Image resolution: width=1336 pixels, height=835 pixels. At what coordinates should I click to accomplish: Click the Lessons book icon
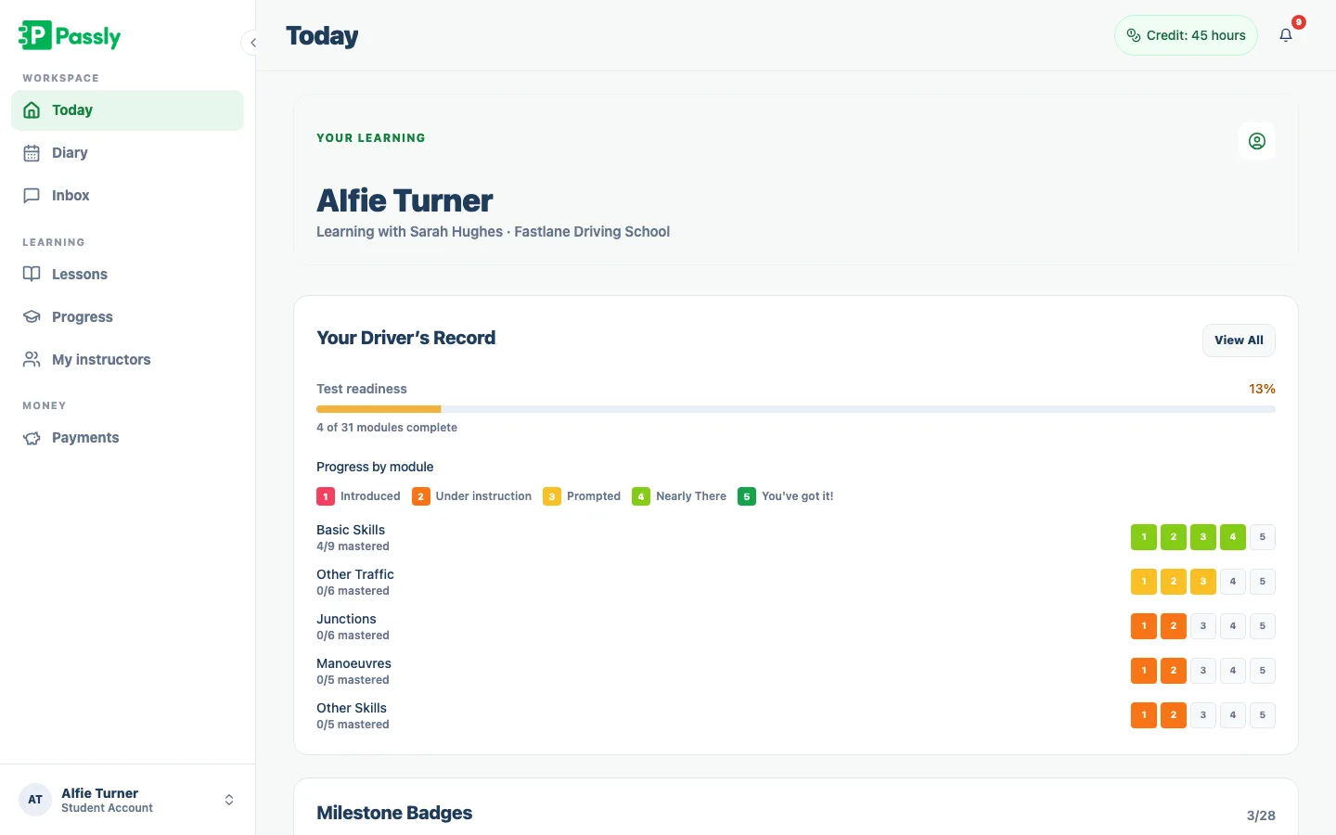pyautogui.click(x=32, y=275)
